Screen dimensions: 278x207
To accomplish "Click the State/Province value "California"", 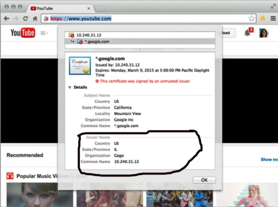I will point(123,107).
